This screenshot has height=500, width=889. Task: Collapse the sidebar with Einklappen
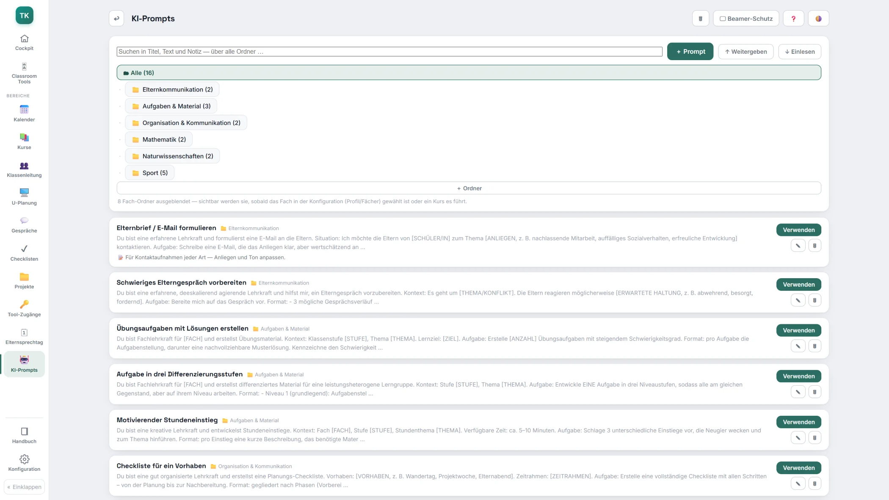[24, 487]
